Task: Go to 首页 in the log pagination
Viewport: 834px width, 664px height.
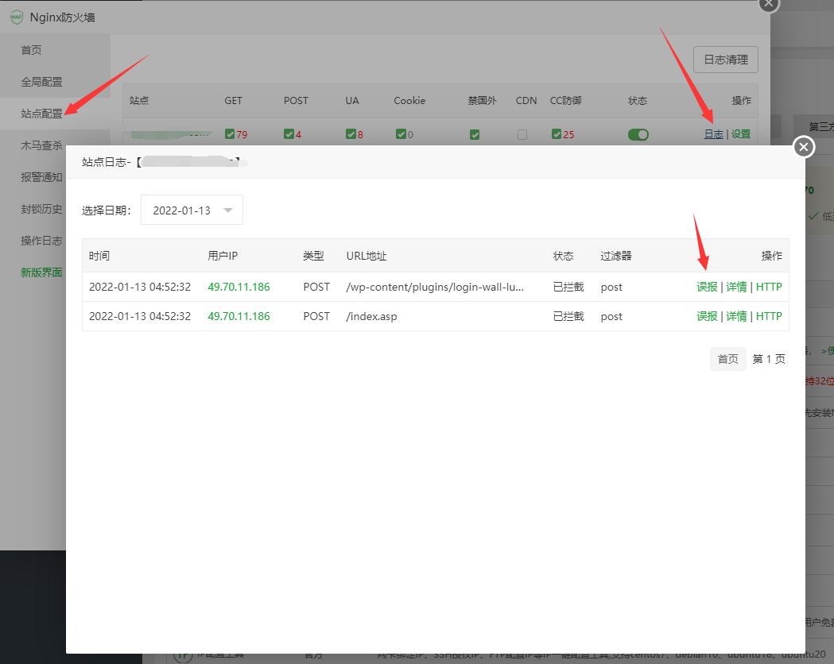Action: coord(727,359)
